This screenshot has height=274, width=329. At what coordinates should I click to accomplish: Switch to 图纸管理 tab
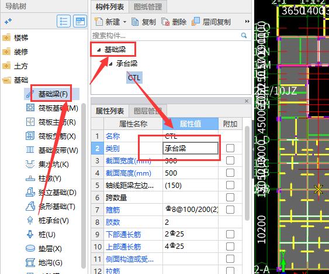click(x=148, y=7)
